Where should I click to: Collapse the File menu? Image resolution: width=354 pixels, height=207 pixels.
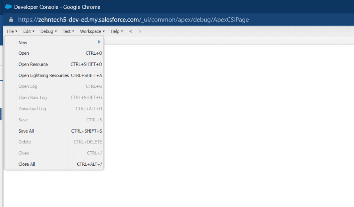(12, 31)
